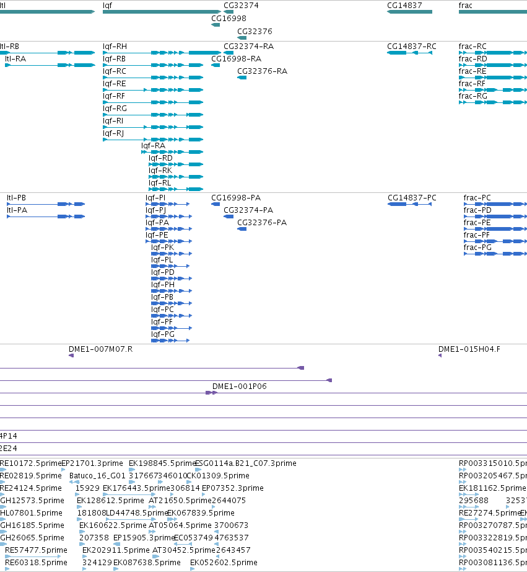This screenshot has height=572, width=527.
Task: Click EST ESG0114a.B21_C07.3prime
Action: pos(246,463)
